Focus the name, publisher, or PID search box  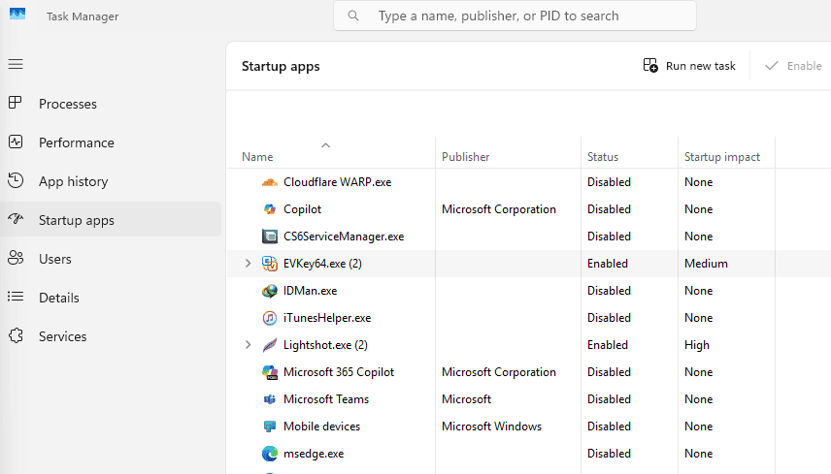pyautogui.click(x=515, y=16)
